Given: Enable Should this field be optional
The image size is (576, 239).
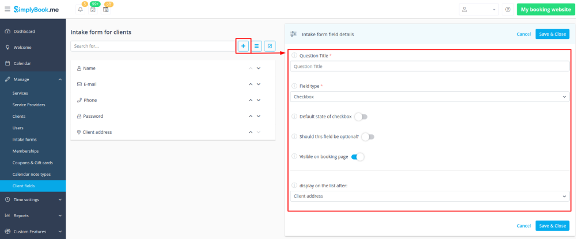Looking at the screenshot, I should tap(367, 137).
